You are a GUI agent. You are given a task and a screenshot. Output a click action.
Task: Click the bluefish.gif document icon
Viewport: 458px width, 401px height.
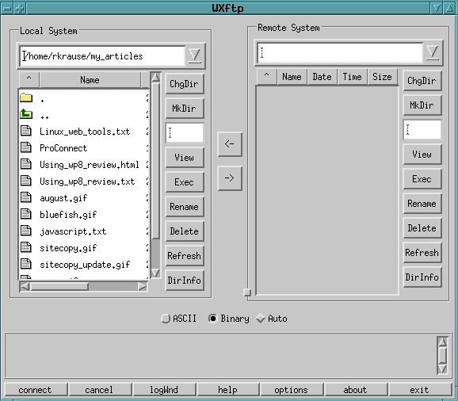point(26,214)
